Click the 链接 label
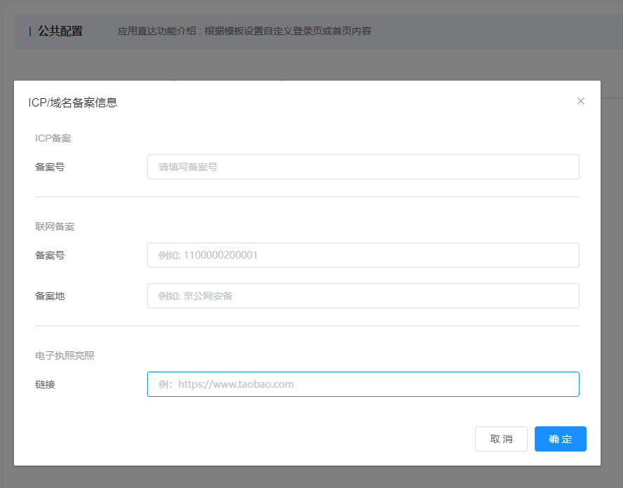The height and width of the screenshot is (488, 623). (x=45, y=384)
